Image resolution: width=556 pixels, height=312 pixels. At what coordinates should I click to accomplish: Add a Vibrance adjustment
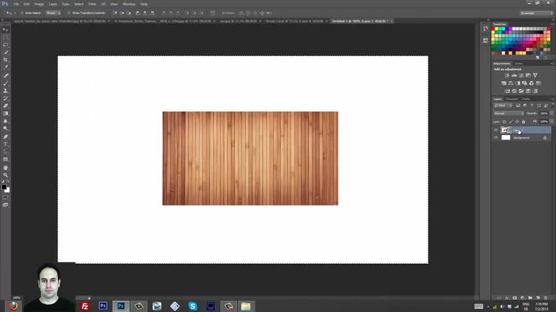click(x=535, y=75)
